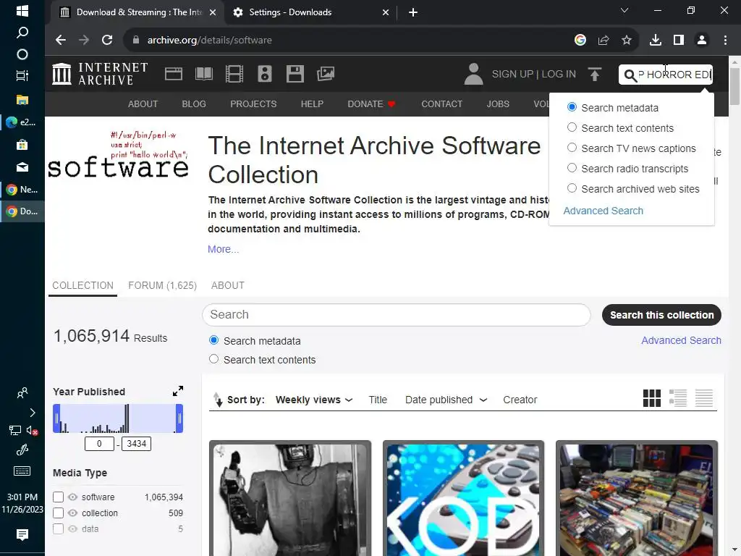
Task: Click the user avatar icon
Action: coord(473,74)
